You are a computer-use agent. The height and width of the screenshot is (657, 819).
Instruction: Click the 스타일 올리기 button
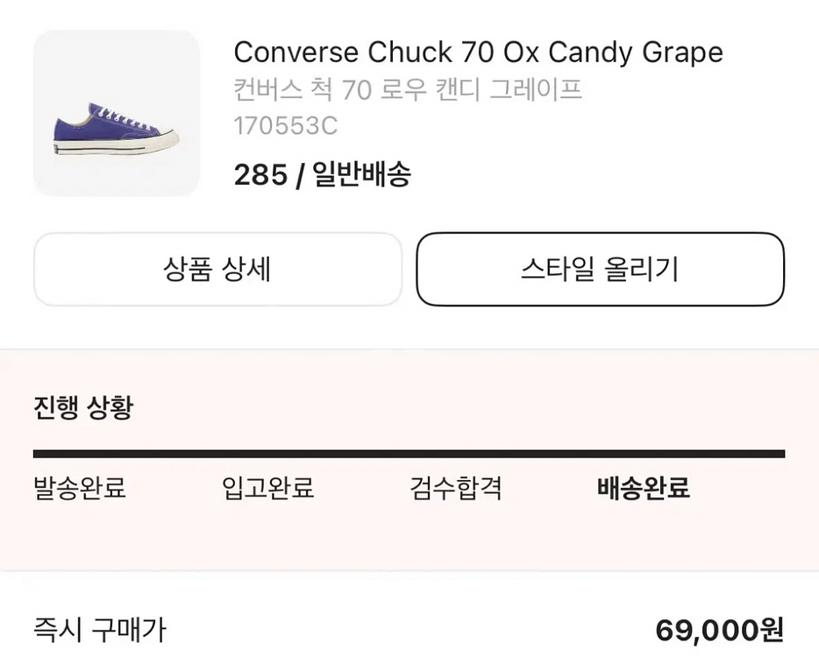tap(600, 269)
